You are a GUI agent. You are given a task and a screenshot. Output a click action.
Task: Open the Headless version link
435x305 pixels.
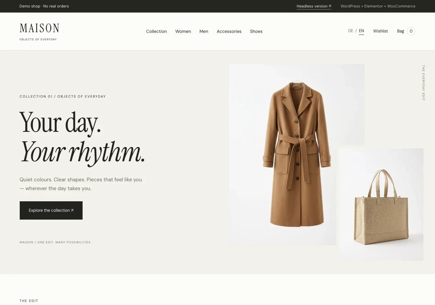coord(314,6)
